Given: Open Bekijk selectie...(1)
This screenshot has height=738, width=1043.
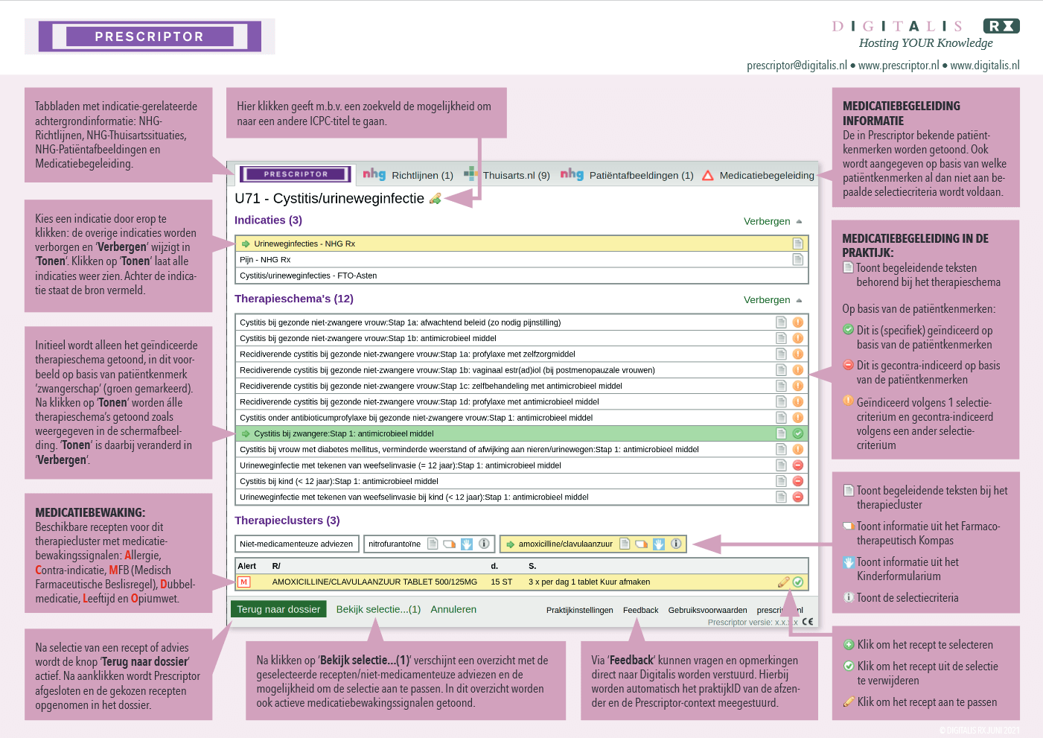Looking at the screenshot, I should point(378,608).
